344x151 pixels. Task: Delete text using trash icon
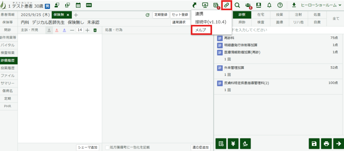95,30
